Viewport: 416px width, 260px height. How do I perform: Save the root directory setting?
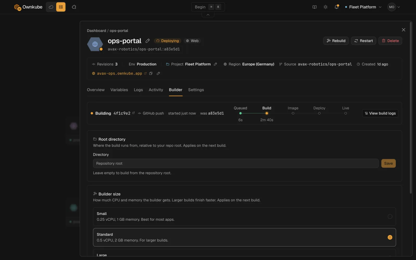[388, 163]
